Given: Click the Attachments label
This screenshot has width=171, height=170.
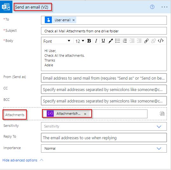Looking at the screenshot, I should 15,115.
